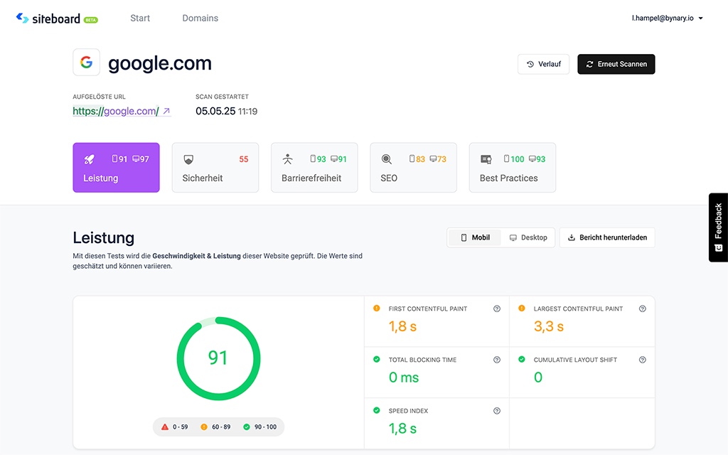This screenshot has width=728, height=455.
Task: Switch to Desktop view
Action: [528, 237]
